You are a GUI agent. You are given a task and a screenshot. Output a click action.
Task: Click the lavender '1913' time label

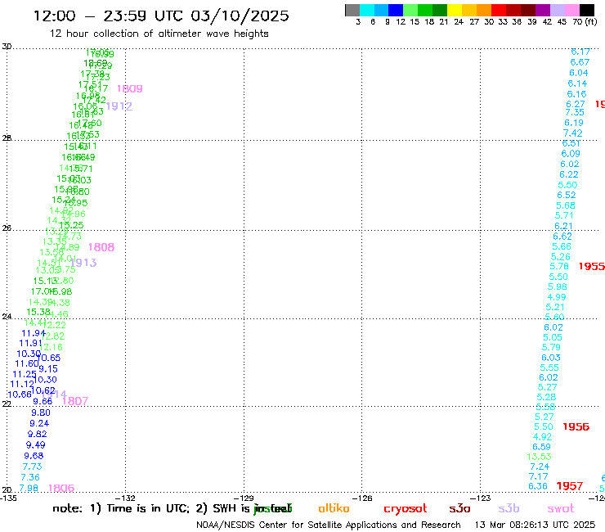(83, 263)
